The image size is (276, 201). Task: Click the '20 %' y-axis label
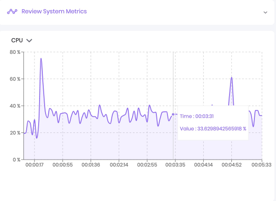[15, 133]
